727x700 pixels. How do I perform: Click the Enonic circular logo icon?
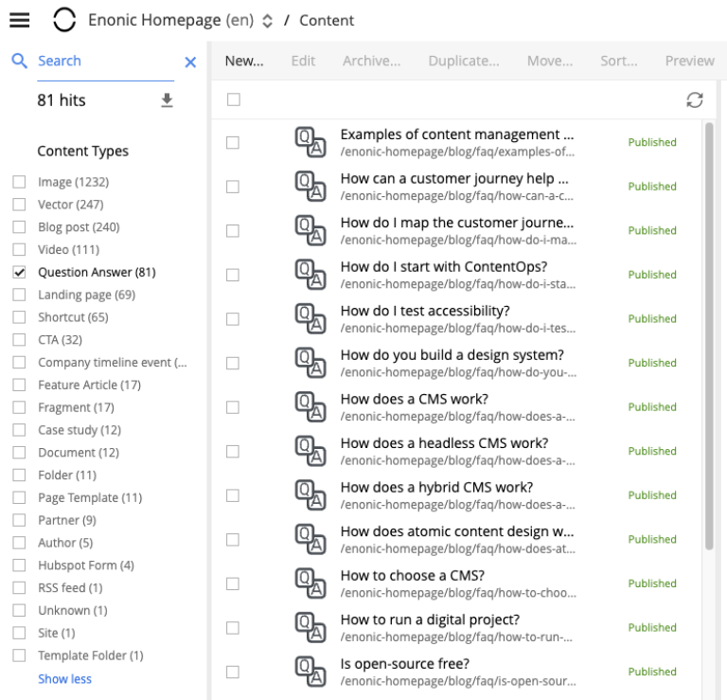pyautogui.click(x=63, y=20)
